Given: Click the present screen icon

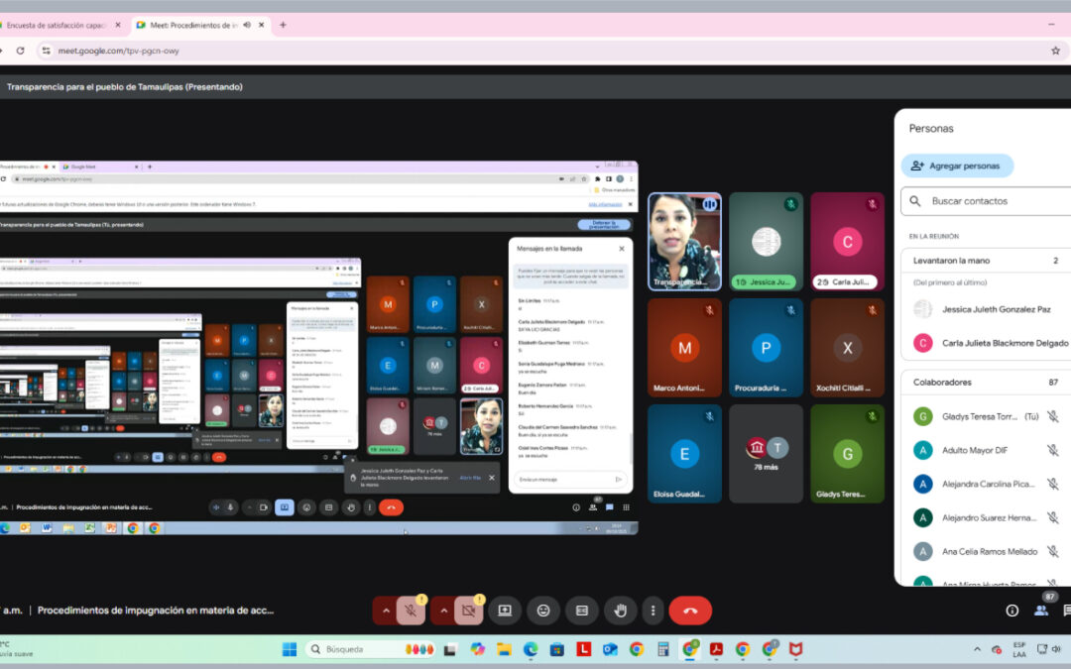Looking at the screenshot, I should (x=505, y=611).
